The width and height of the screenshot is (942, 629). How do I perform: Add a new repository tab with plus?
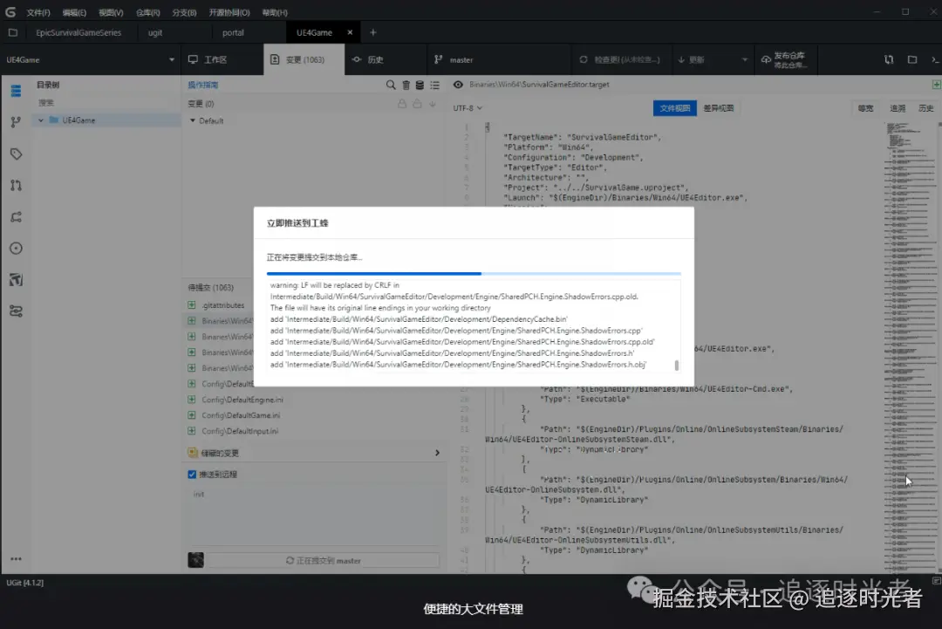pyautogui.click(x=373, y=32)
